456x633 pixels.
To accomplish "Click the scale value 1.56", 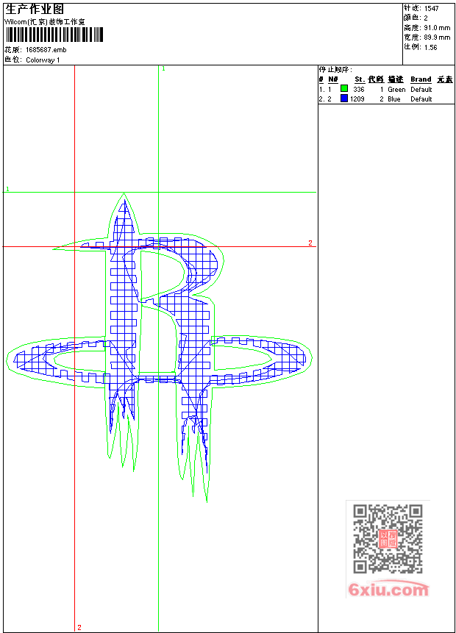I will click(430, 47).
